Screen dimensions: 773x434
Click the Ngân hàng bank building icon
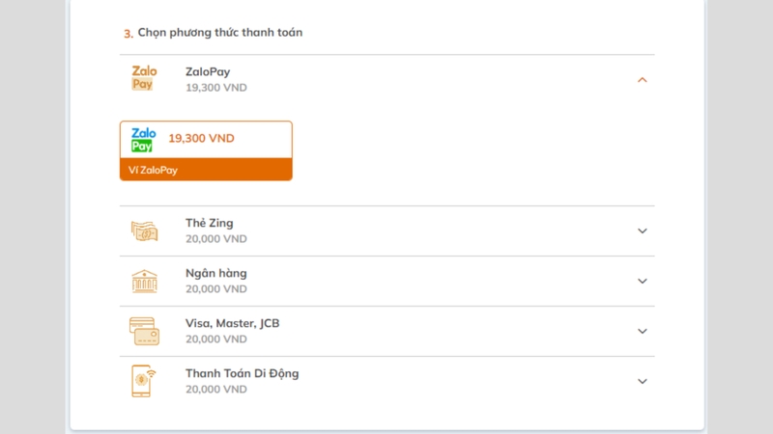click(144, 281)
